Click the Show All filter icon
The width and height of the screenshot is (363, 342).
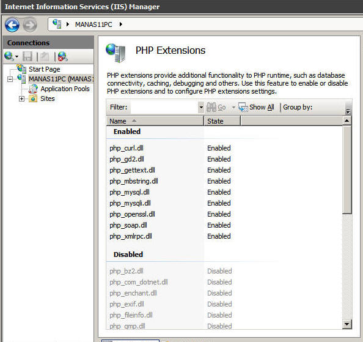click(243, 107)
